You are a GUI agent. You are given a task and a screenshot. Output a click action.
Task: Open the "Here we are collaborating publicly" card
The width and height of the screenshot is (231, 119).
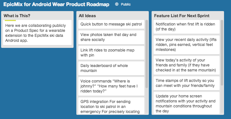click(37, 32)
